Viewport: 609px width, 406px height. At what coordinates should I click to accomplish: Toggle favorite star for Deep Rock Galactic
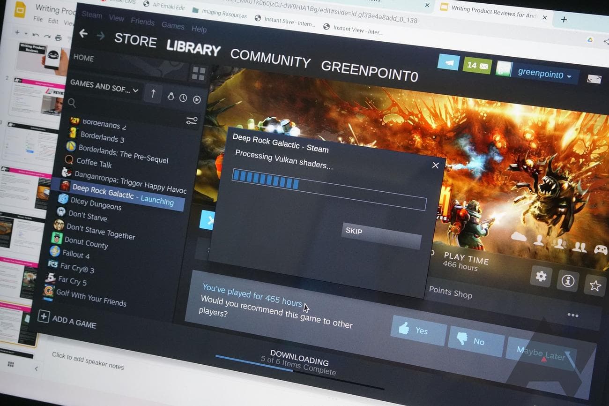tap(594, 286)
